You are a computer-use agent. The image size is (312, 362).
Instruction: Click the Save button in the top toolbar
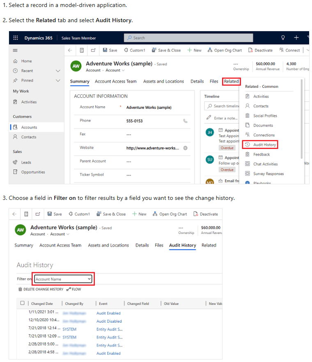(x=110, y=50)
